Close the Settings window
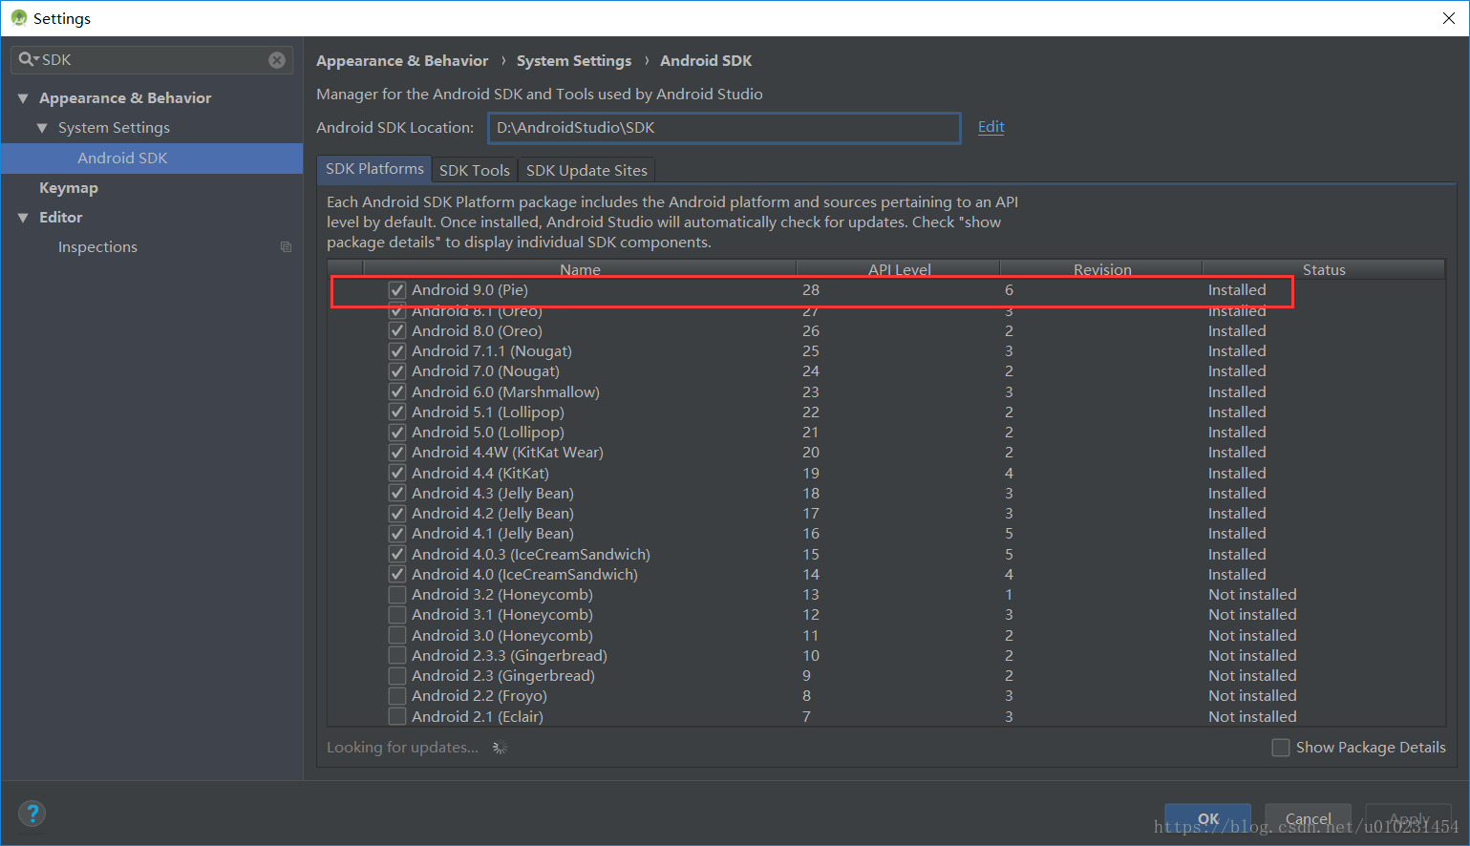The height and width of the screenshot is (846, 1470). pyautogui.click(x=1448, y=18)
